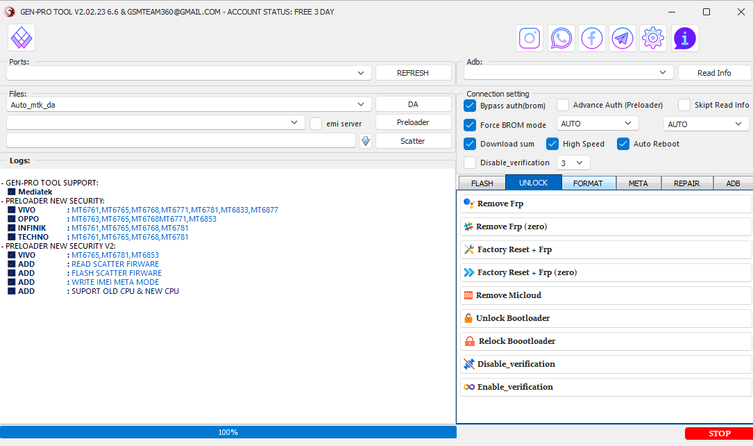753x446 pixels.
Task: Expand the Adb device dropdown
Action: [x=568, y=72]
